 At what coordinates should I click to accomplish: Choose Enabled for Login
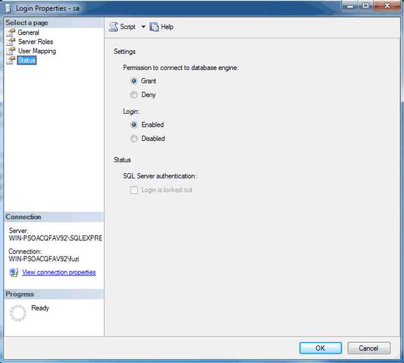pyautogui.click(x=134, y=125)
